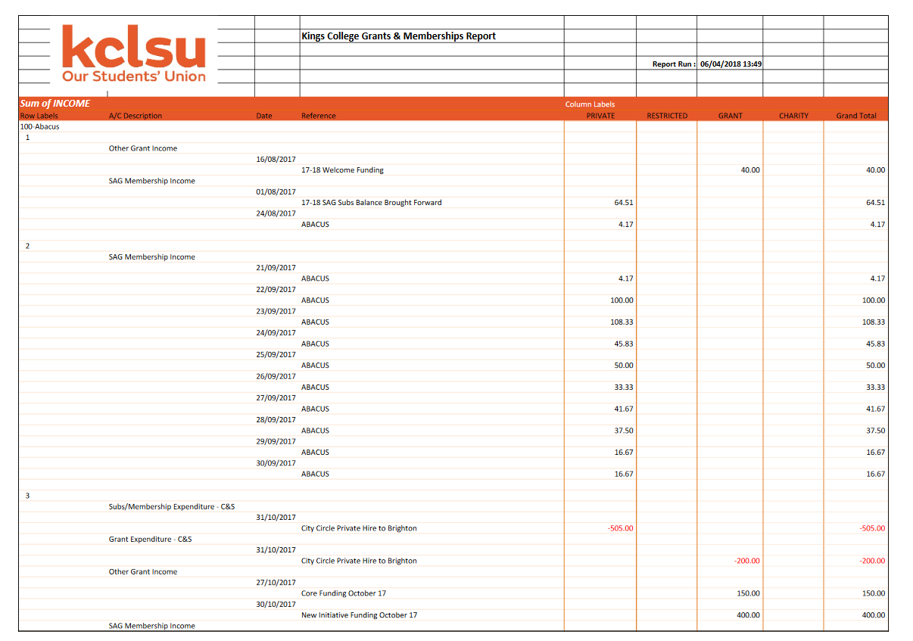This screenshot has height=641, width=913.
Task: Click the Report Run date 06/04/2018 13:49
Action: 731,64
